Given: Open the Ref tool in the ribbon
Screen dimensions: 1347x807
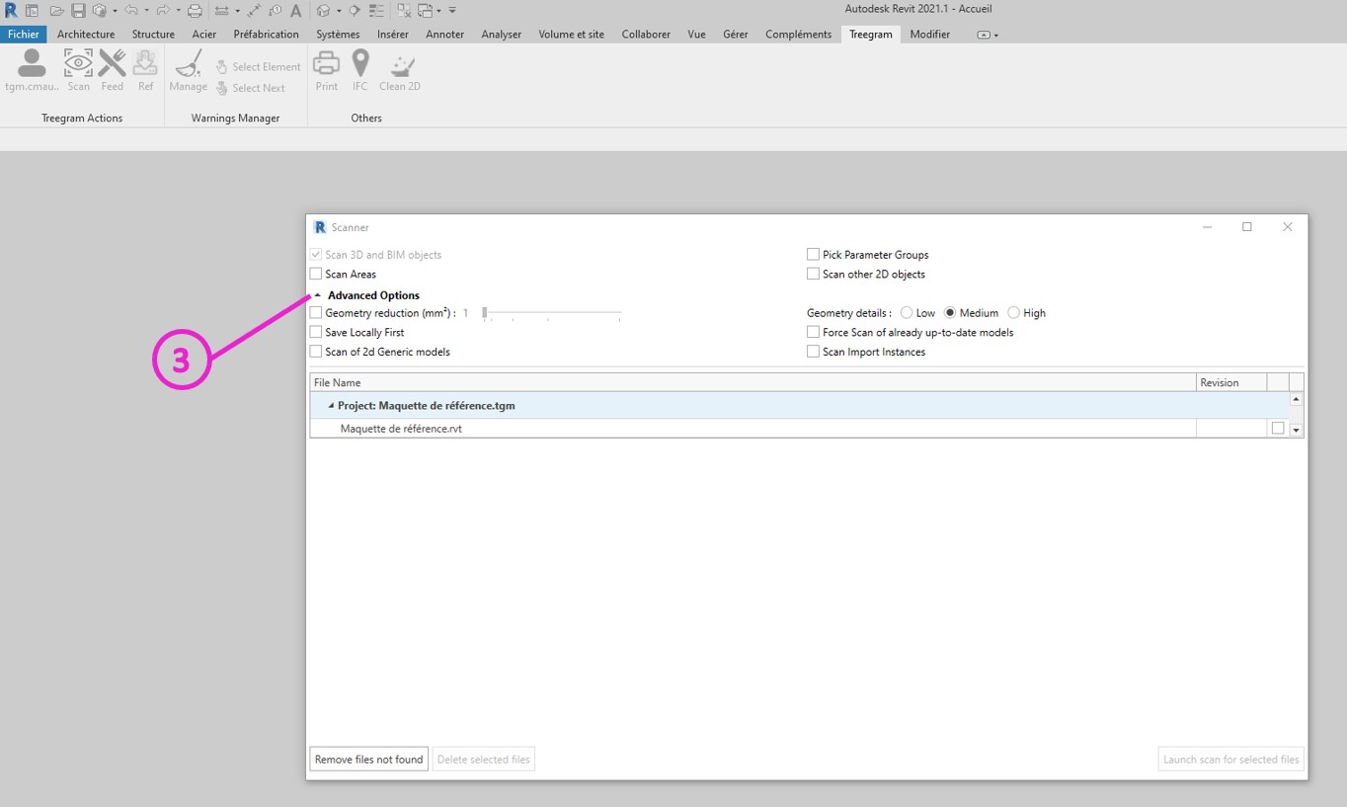Looking at the screenshot, I should 145,70.
